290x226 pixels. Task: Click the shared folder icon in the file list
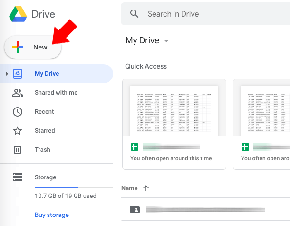click(135, 209)
